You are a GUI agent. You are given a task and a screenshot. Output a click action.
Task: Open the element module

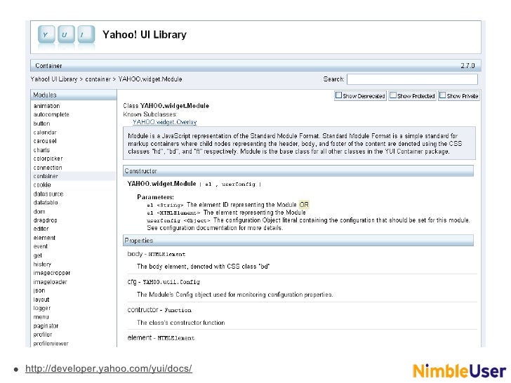click(44, 238)
